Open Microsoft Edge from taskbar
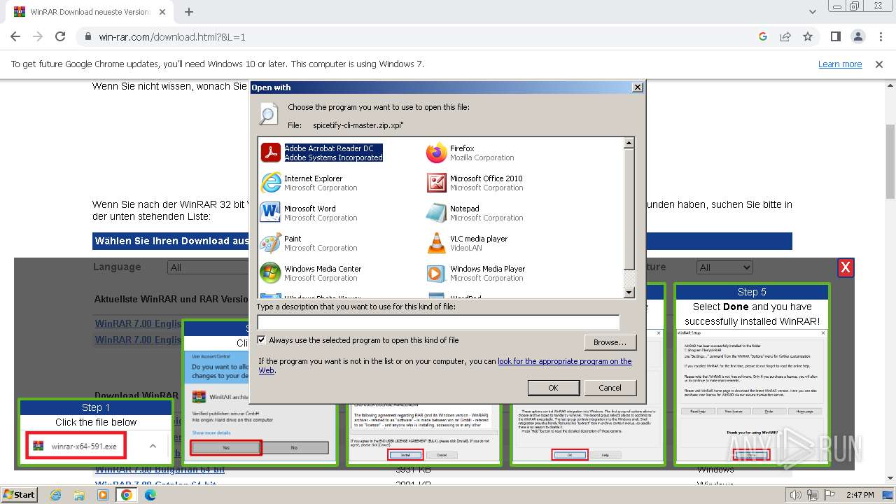 [x=150, y=495]
